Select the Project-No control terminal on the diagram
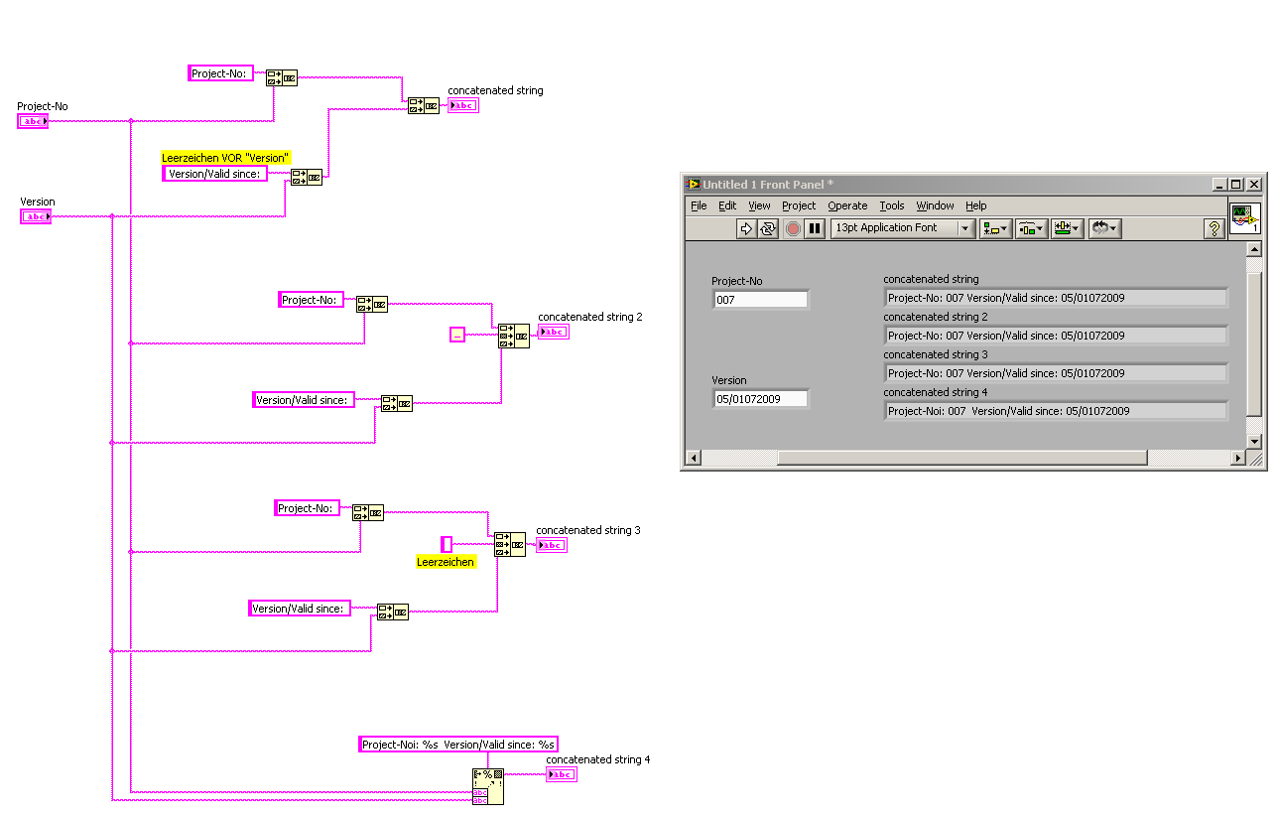 point(33,121)
